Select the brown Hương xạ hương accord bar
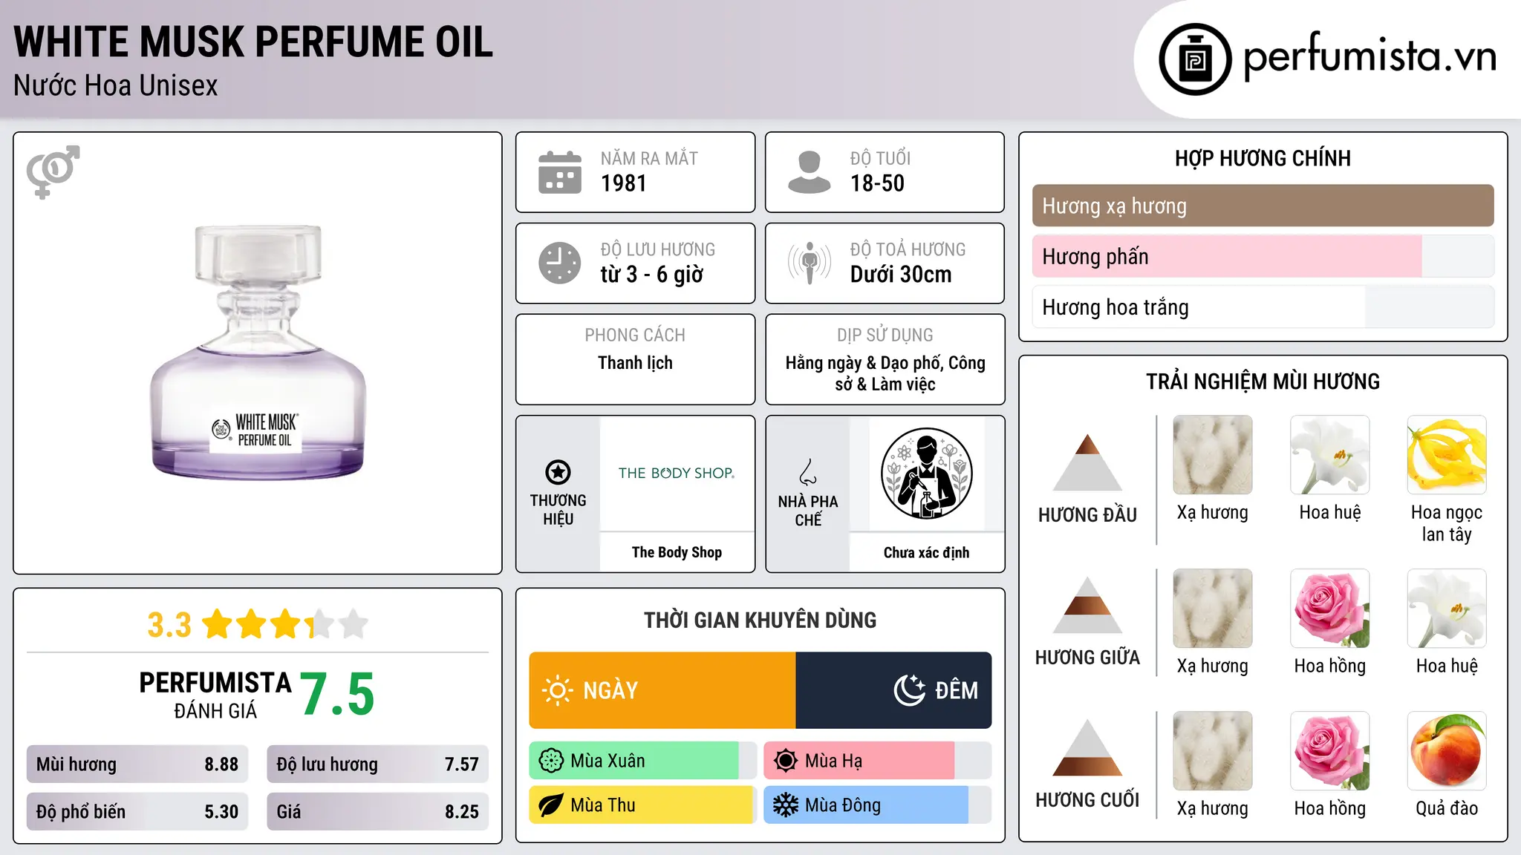Screen dimensions: 1521x855 pyautogui.click(x=1263, y=206)
